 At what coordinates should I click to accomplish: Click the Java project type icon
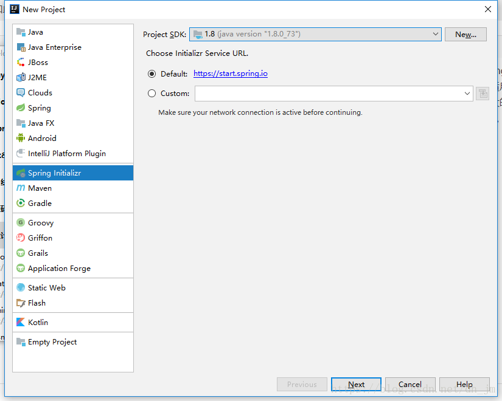[x=21, y=32]
